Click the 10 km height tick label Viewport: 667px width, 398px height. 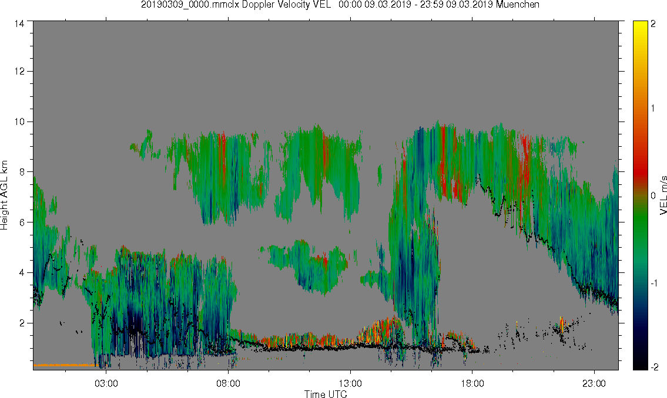(x=19, y=122)
